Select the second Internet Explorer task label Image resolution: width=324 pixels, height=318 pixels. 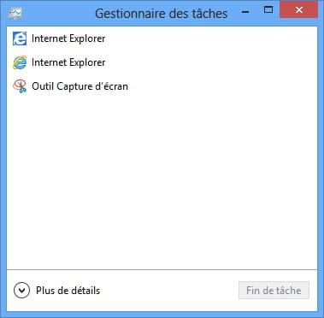point(68,62)
